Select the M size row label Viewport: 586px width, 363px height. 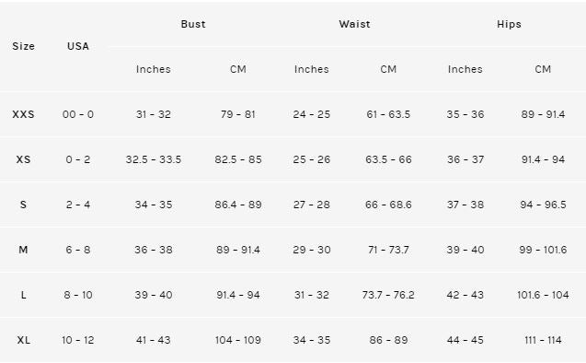[23, 250]
